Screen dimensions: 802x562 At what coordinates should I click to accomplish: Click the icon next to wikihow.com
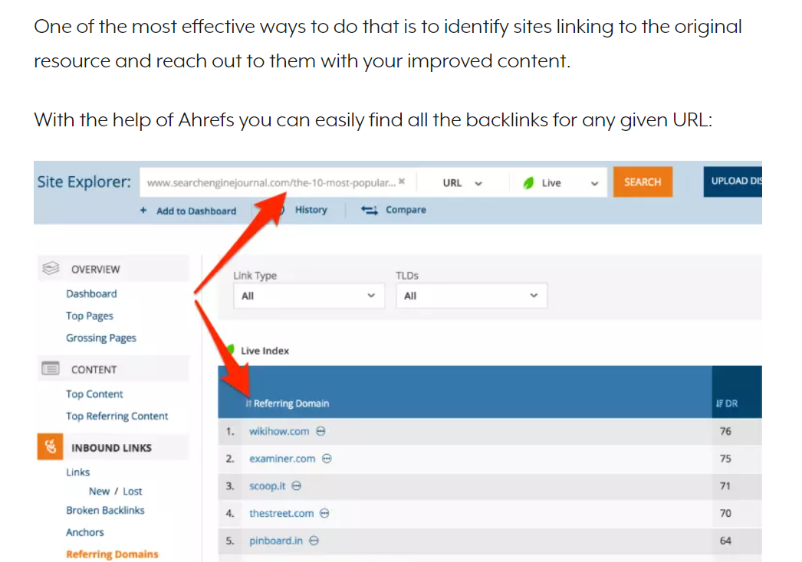[321, 431]
